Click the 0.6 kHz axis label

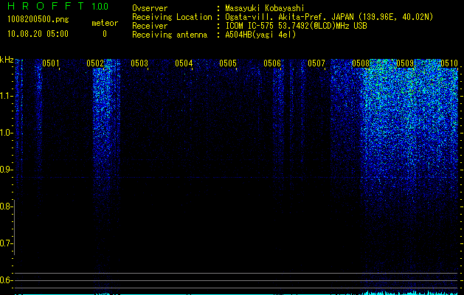(6, 280)
